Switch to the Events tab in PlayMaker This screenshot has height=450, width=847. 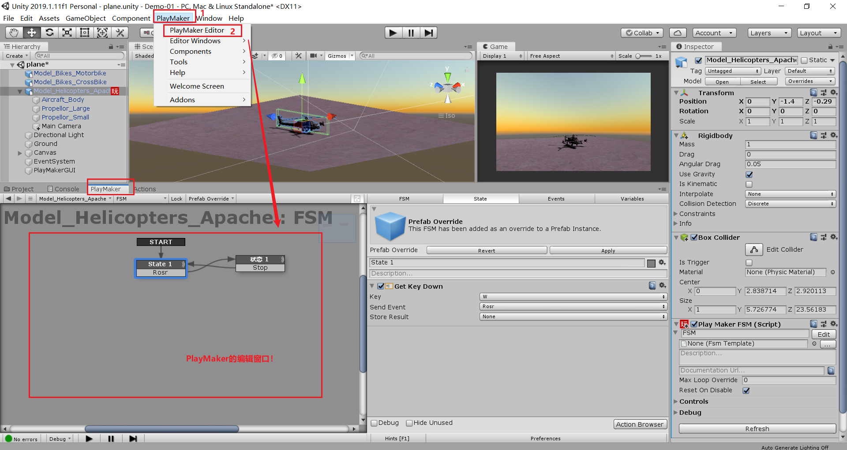click(556, 199)
